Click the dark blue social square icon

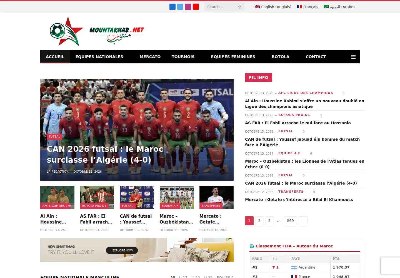coord(172,7)
